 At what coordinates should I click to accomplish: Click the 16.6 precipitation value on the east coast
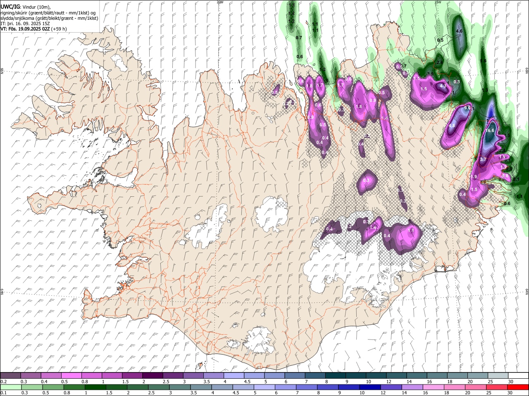pyautogui.click(x=490, y=130)
